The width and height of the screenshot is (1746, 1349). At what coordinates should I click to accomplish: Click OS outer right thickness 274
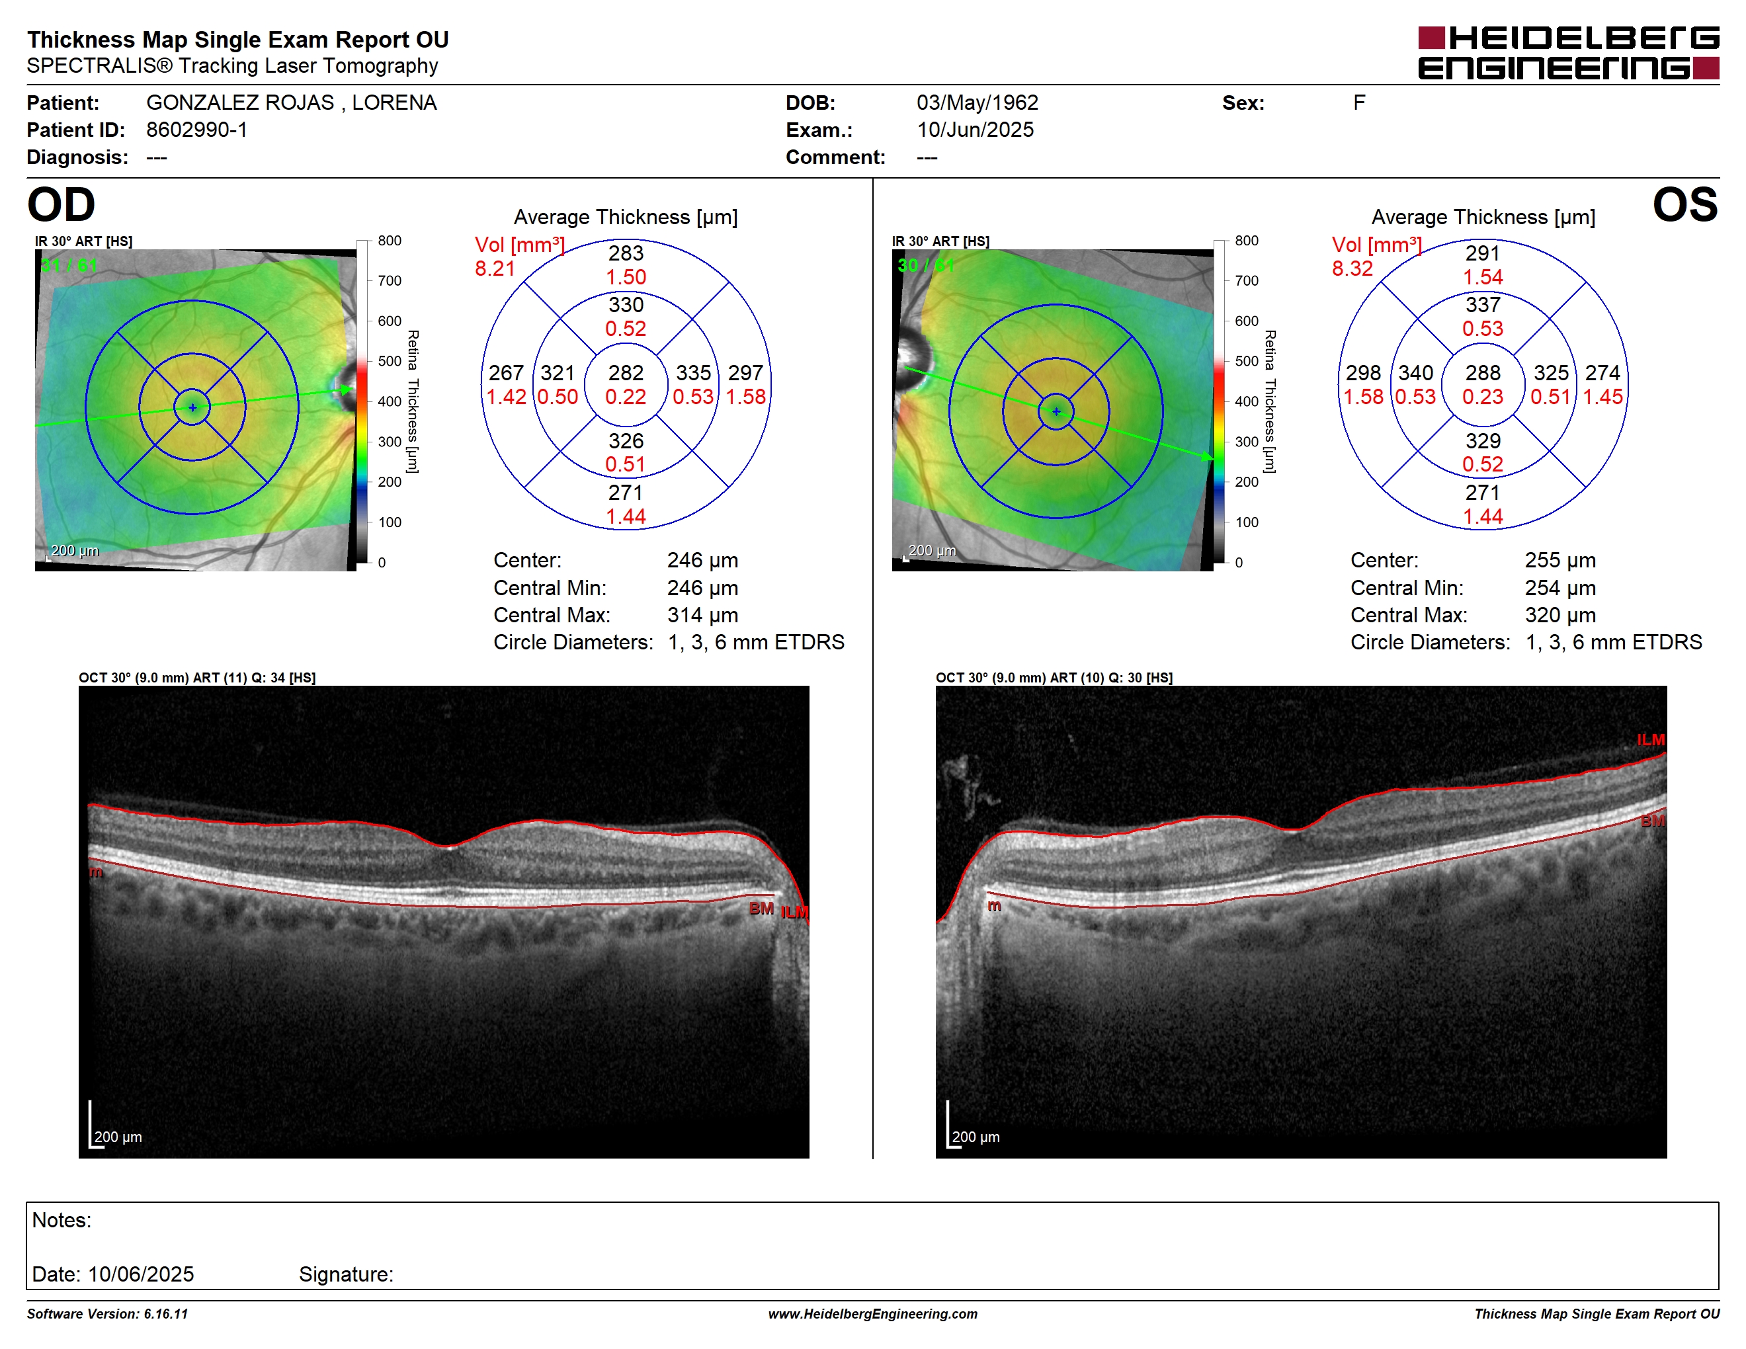point(1603,372)
